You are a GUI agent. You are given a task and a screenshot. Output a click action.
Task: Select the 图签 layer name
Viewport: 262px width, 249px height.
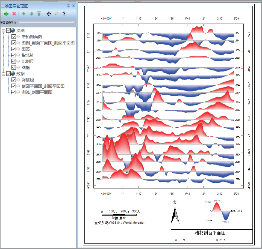coord(26,49)
